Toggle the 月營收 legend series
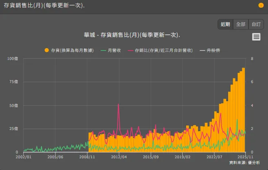This screenshot has width=268, height=170. pyautogui.click(x=111, y=50)
